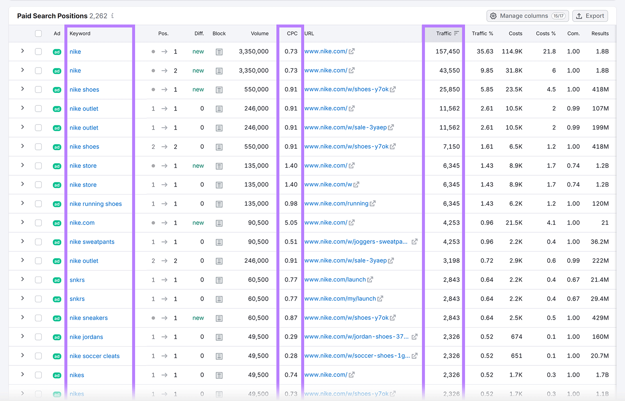Image resolution: width=625 pixels, height=401 pixels.
Task: Click the ad badge on the nike shoes row
Action: [57, 89]
